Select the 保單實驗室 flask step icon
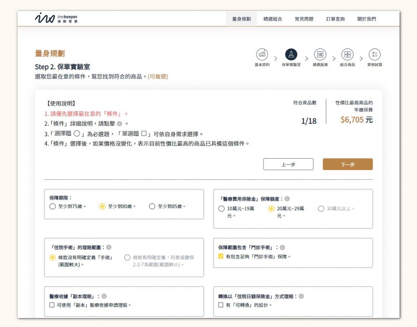Viewport: 417px width, 327px height. tap(291, 54)
